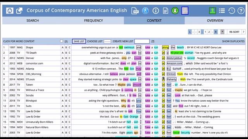Switch to the SEARCH tab
The width and height of the screenshot is (248, 139).
33,20
